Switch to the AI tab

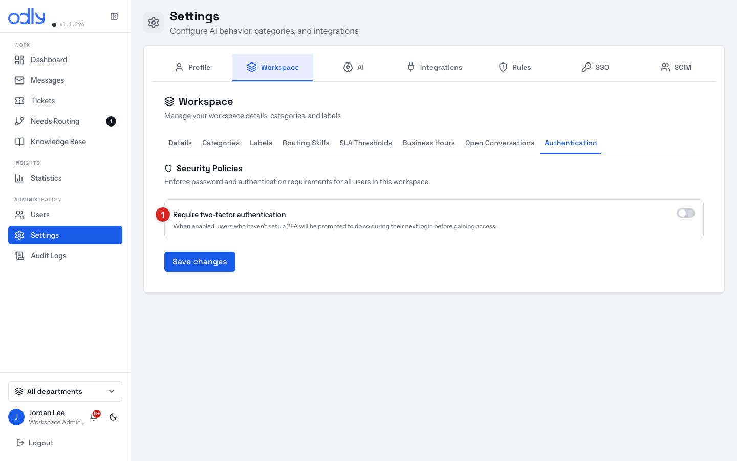coord(353,67)
